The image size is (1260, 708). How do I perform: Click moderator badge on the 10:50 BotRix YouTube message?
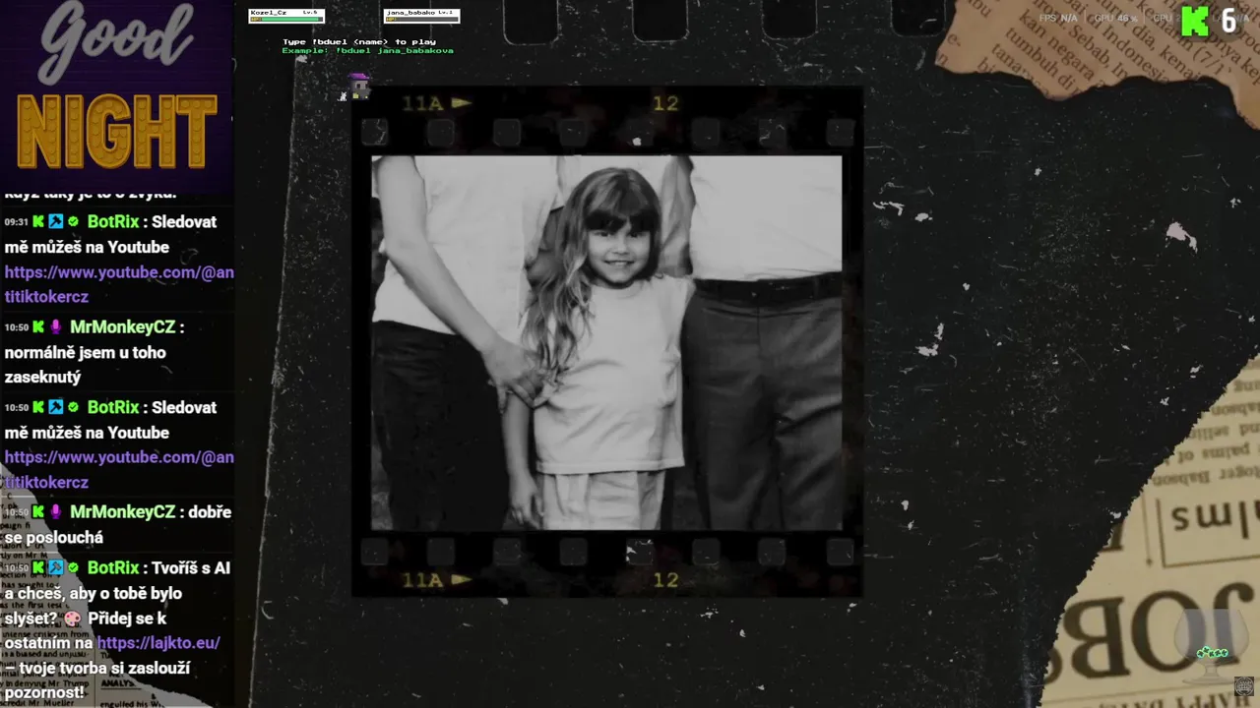click(56, 407)
